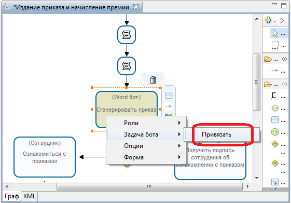The height and width of the screenshot is (203, 291).
Task: Select the plus diamond parallel gateway tool
Action: [x=275, y=144]
